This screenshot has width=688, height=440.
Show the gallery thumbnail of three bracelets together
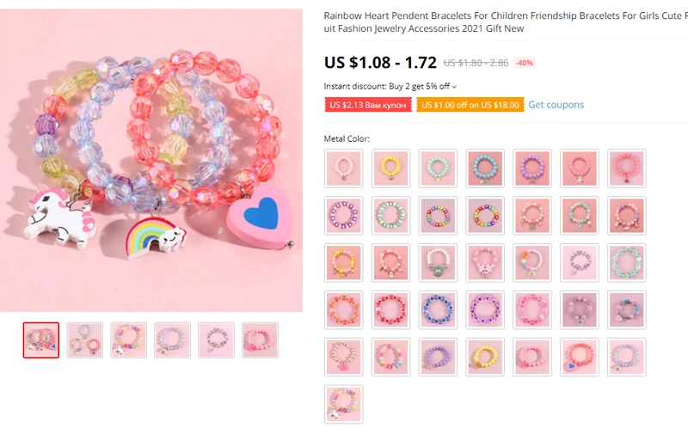pyautogui.click(x=40, y=340)
